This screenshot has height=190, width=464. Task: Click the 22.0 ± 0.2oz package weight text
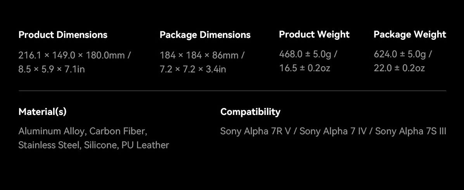[399, 68]
